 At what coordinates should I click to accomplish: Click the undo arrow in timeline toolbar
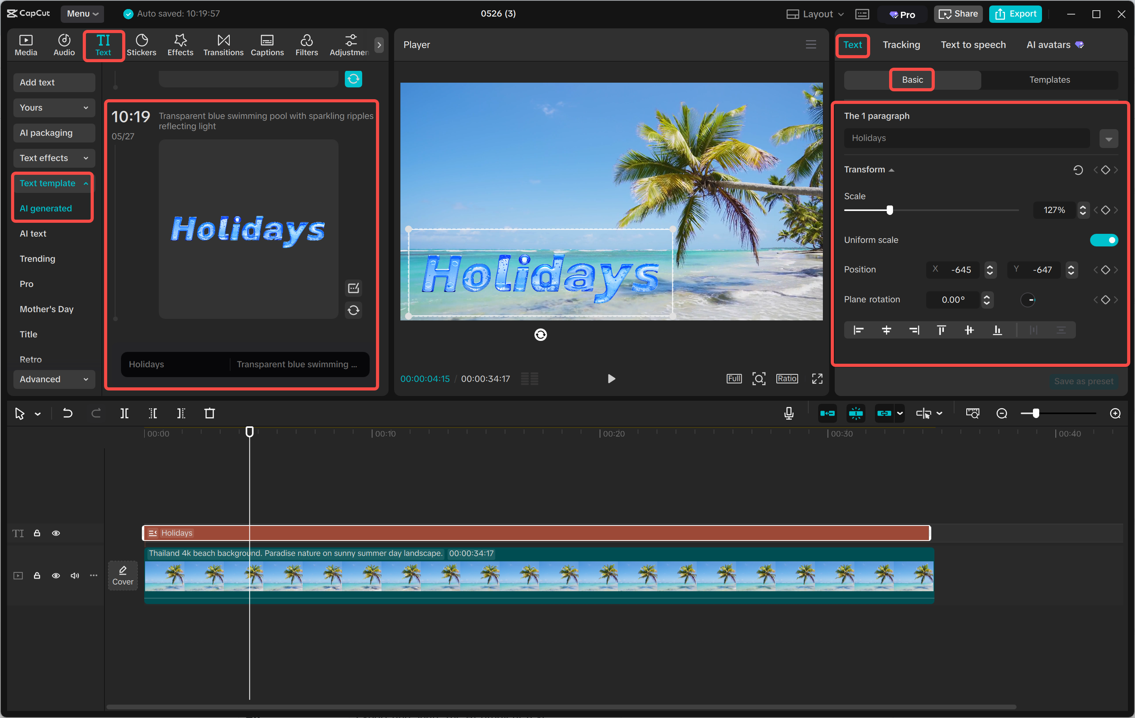click(67, 413)
